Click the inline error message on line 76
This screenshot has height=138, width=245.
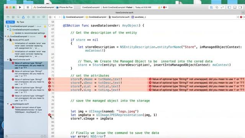196,90
